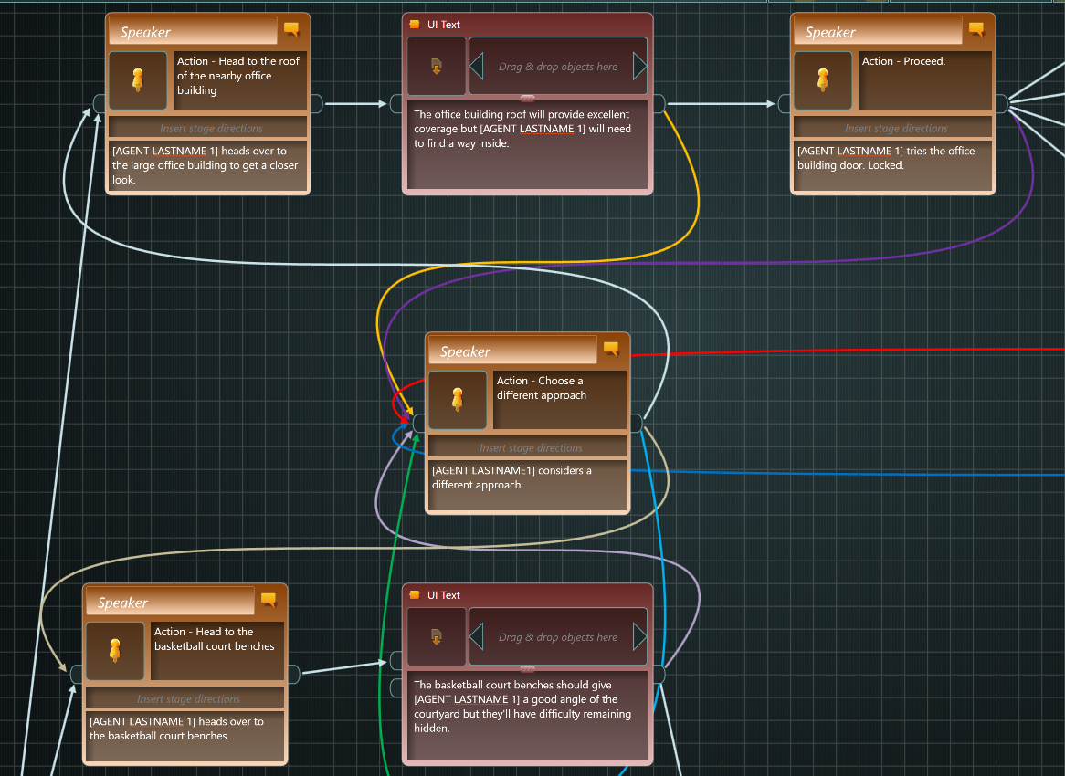Expand collapse handle above office roof UI Text description
Image resolution: width=1065 pixels, height=776 pixels.
(527, 99)
